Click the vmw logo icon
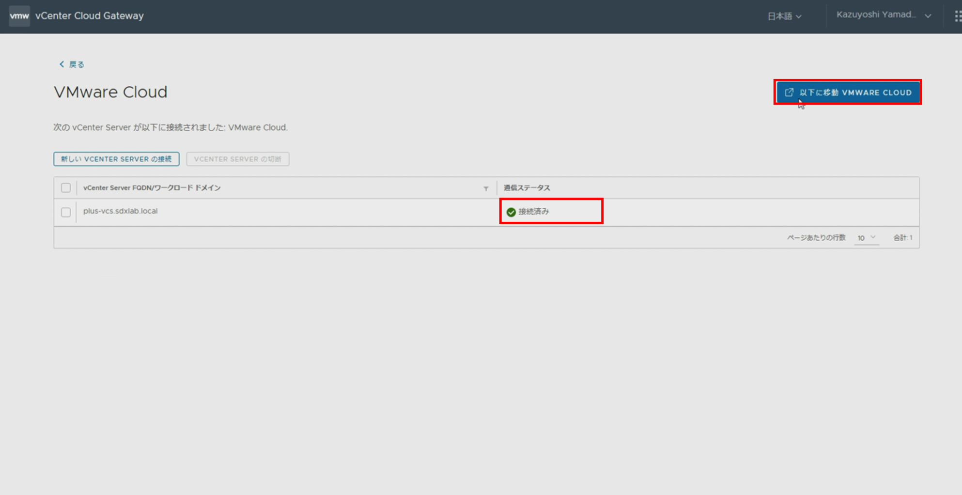The width and height of the screenshot is (962, 495). tap(19, 16)
